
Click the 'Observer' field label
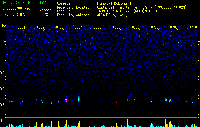point(65,3)
